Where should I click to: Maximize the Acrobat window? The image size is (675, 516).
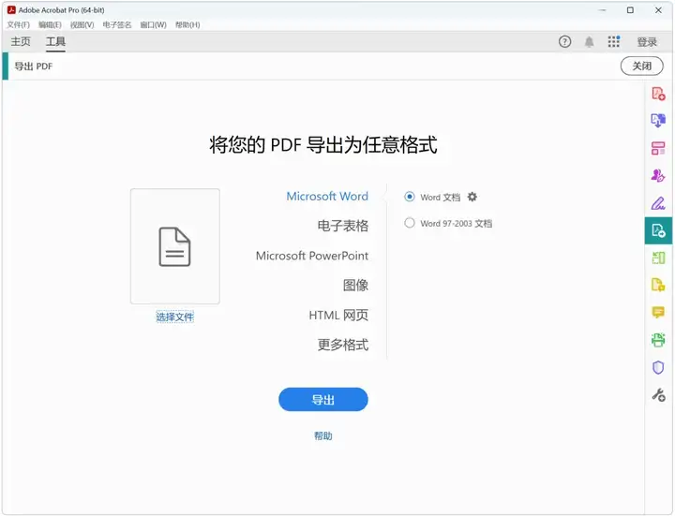pos(630,10)
